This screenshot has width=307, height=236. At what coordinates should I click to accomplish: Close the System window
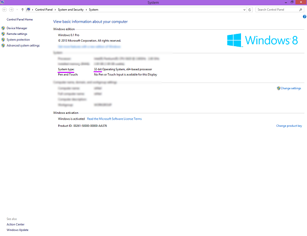301,2
